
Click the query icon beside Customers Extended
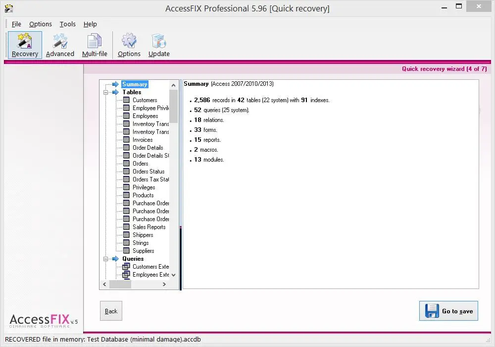click(x=126, y=266)
